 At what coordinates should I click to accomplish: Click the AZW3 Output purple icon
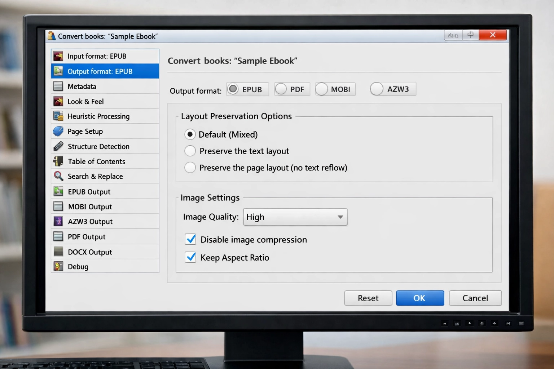pyautogui.click(x=58, y=221)
